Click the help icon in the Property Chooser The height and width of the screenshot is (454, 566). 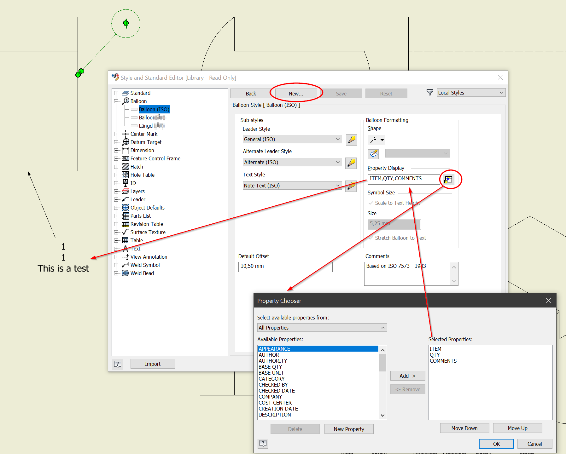(263, 443)
